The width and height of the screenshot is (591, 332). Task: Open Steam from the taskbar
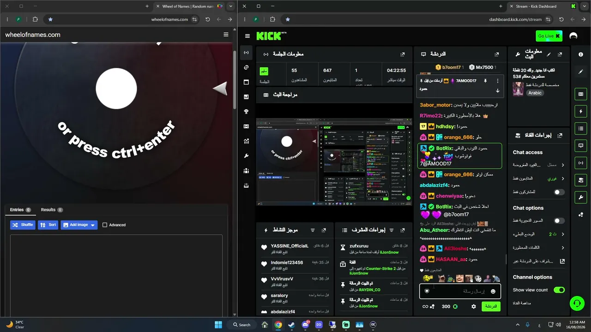click(291, 325)
